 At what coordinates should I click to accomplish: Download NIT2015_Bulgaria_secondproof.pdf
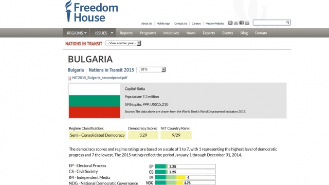click(100, 78)
